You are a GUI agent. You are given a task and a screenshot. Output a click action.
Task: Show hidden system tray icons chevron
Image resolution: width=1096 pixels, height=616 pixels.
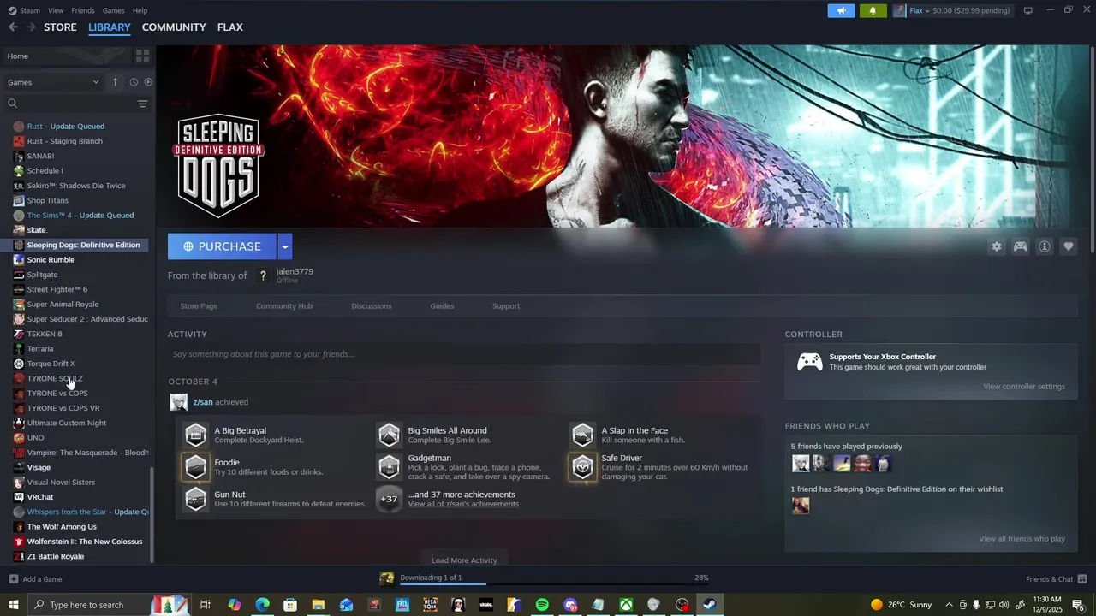pos(949,605)
